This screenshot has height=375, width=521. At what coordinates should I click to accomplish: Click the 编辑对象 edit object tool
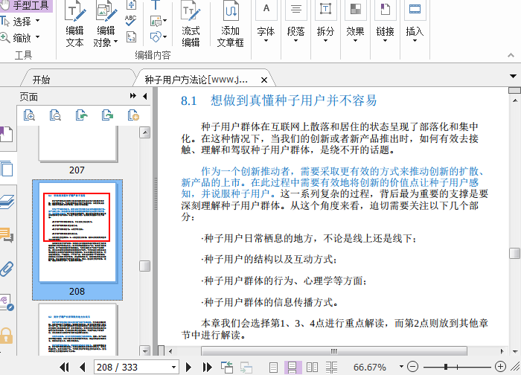(106, 25)
